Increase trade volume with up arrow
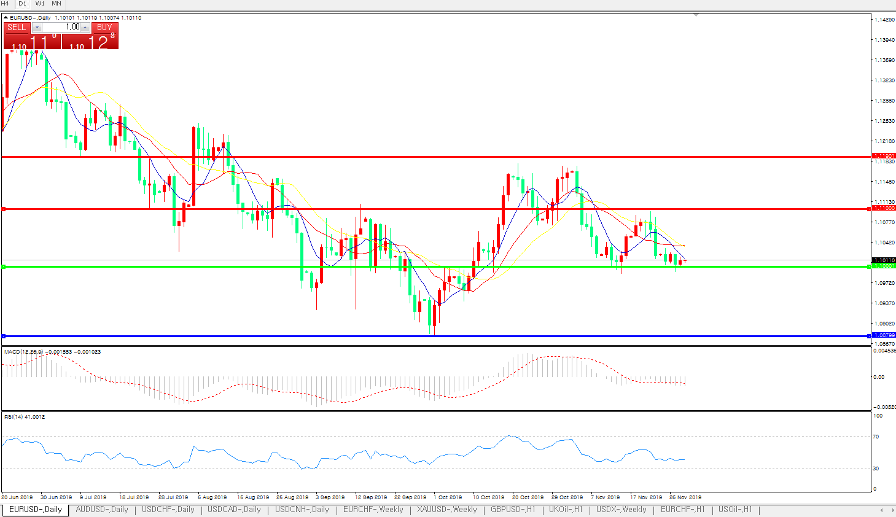Image resolution: width=896 pixels, height=517 pixels. [85, 28]
